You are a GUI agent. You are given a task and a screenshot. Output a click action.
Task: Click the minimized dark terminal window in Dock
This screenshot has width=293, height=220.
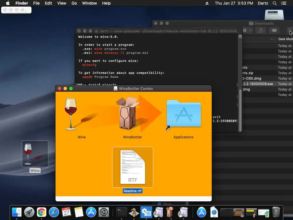[x=226, y=212]
